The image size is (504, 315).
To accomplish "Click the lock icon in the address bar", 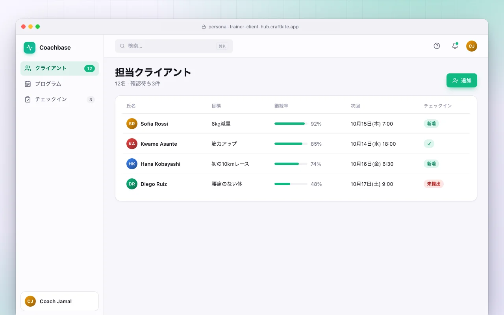I will pyautogui.click(x=204, y=27).
